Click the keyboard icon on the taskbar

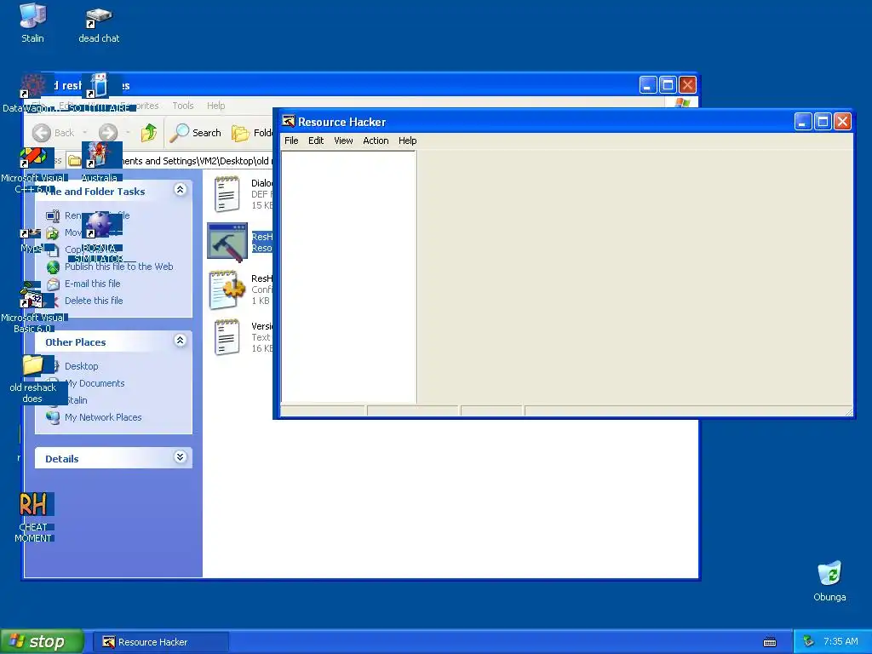pos(770,642)
